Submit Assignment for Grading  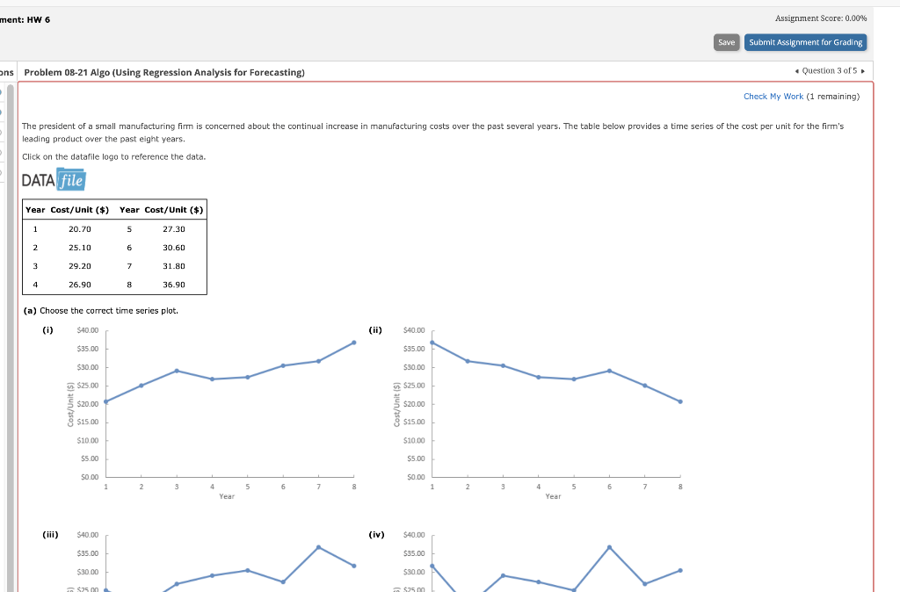click(805, 41)
